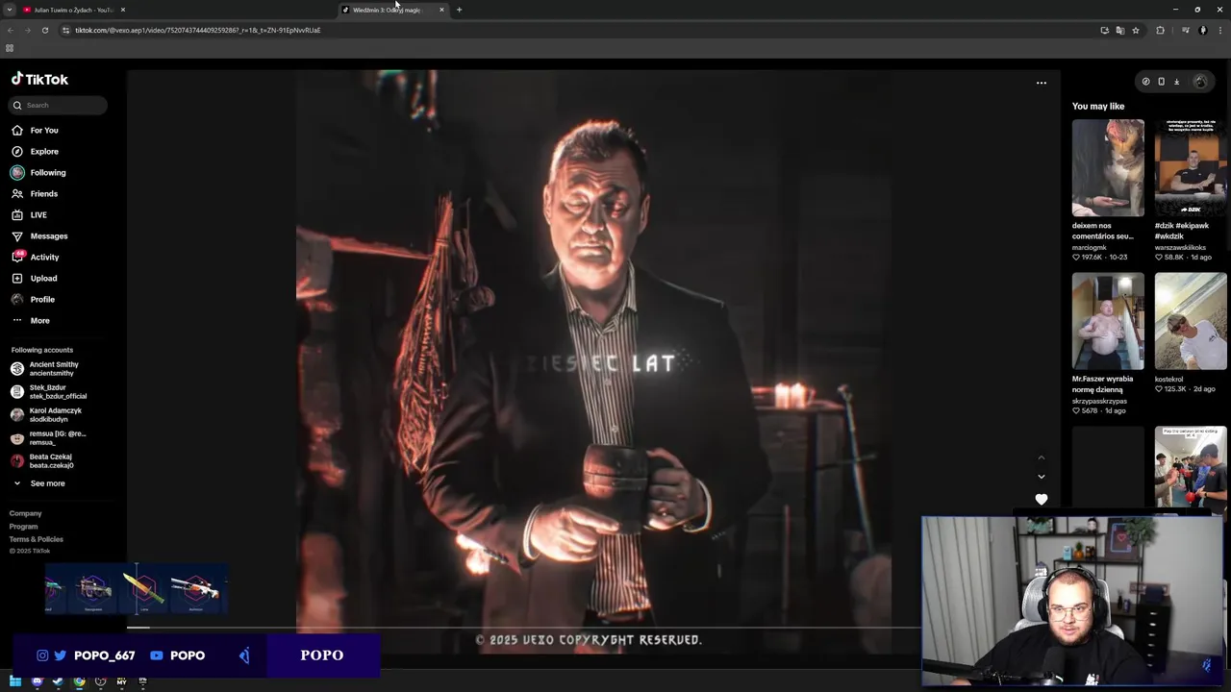Click the TikTok search field
The height and width of the screenshot is (692, 1231).
click(60, 105)
